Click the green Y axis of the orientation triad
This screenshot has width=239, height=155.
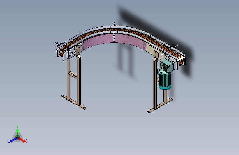click(18, 133)
